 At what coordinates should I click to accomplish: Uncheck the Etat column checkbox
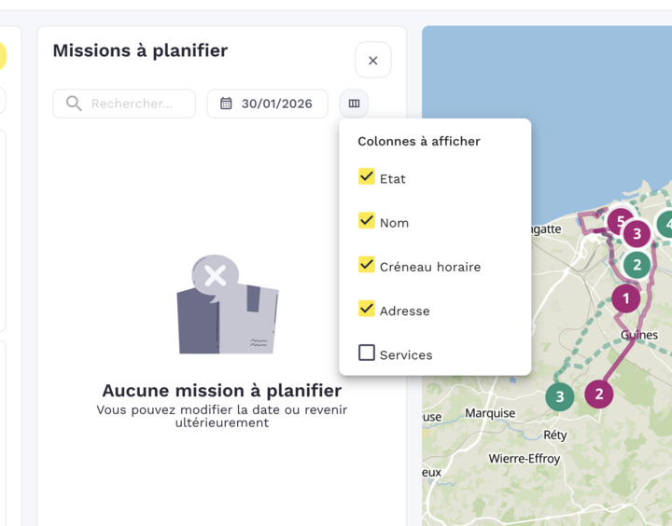(367, 177)
